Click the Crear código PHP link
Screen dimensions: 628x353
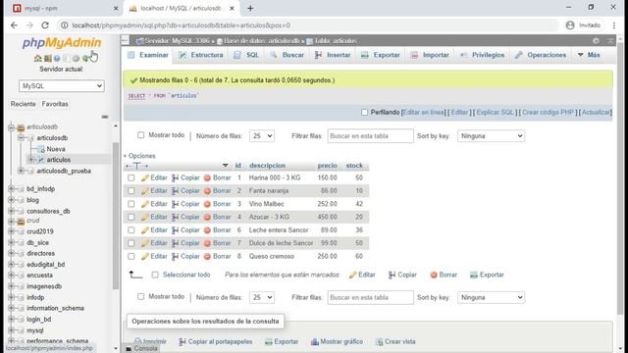(x=548, y=113)
